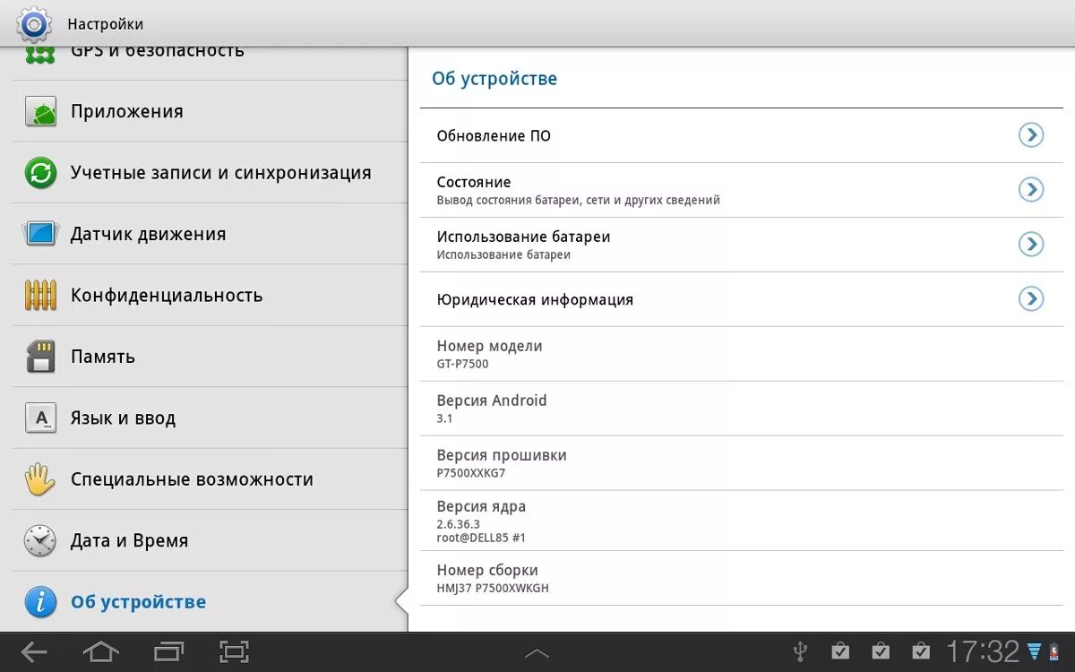This screenshot has width=1075, height=672.
Task: Tap the Back arrow in navigation bar
Action: (x=34, y=652)
